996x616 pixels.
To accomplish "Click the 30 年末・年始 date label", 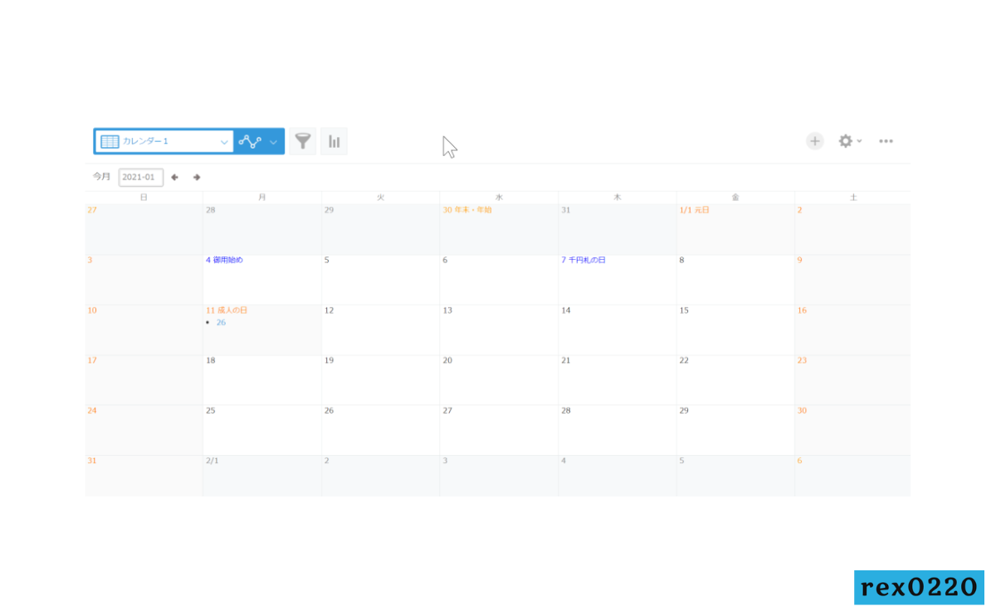I will pyautogui.click(x=467, y=210).
